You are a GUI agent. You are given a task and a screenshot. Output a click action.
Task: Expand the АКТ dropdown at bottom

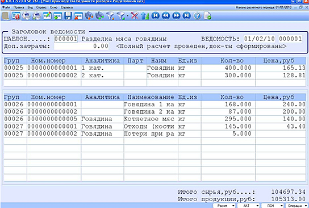[x=248, y=206]
